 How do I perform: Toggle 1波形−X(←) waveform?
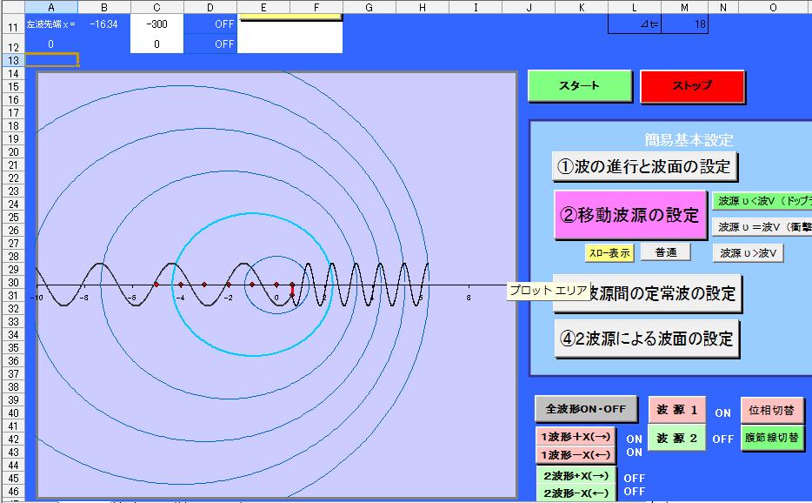(x=576, y=455)
